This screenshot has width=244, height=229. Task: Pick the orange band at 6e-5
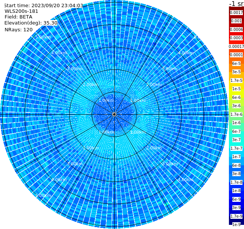click(236, 63)
